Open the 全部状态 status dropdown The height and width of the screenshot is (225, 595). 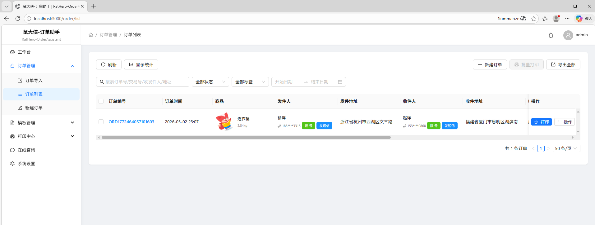210,82
